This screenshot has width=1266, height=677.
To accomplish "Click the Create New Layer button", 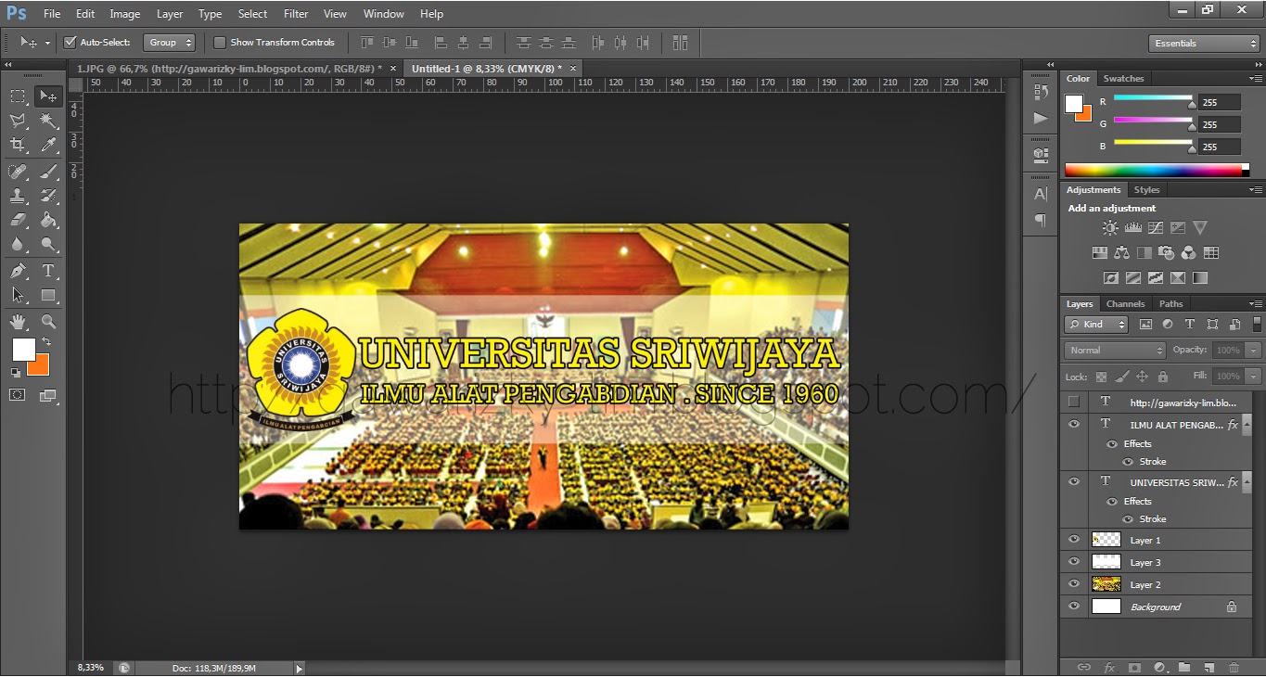I will 1209,667.
